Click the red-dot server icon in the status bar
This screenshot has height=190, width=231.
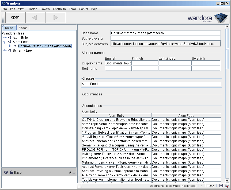[227, 186]
